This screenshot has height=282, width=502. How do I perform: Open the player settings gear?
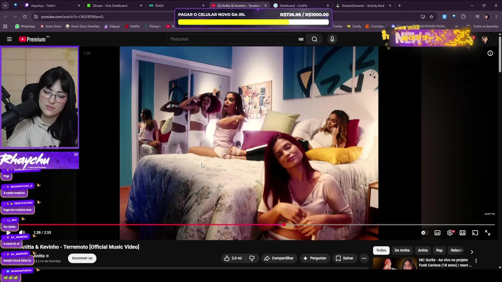pyautogui.click(x=450, y=233)
